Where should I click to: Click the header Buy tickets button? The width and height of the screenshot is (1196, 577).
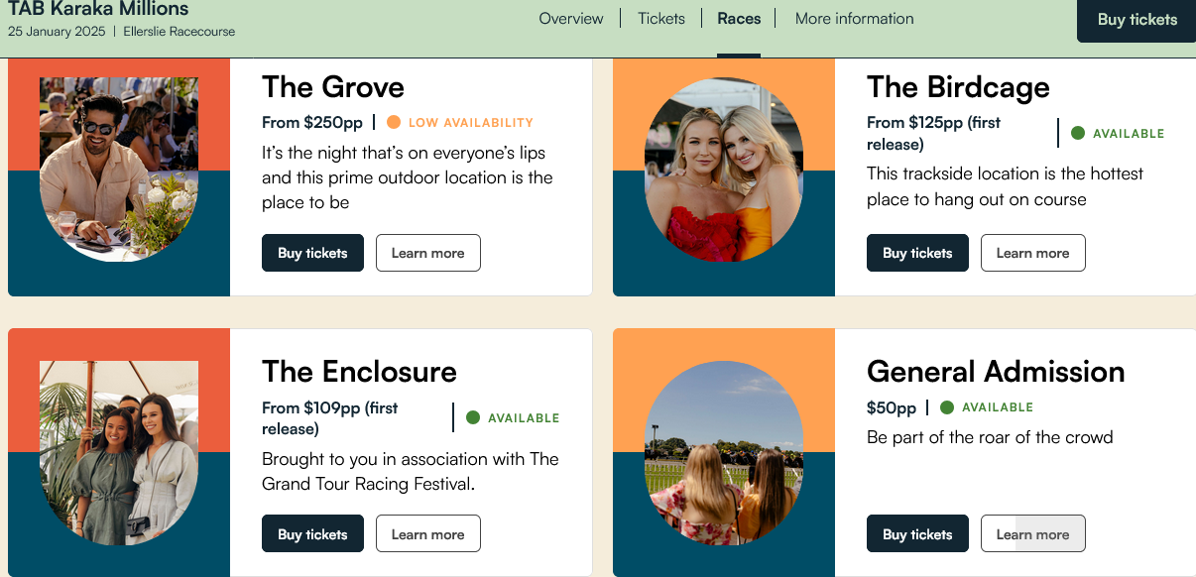tap(1136, 20)
